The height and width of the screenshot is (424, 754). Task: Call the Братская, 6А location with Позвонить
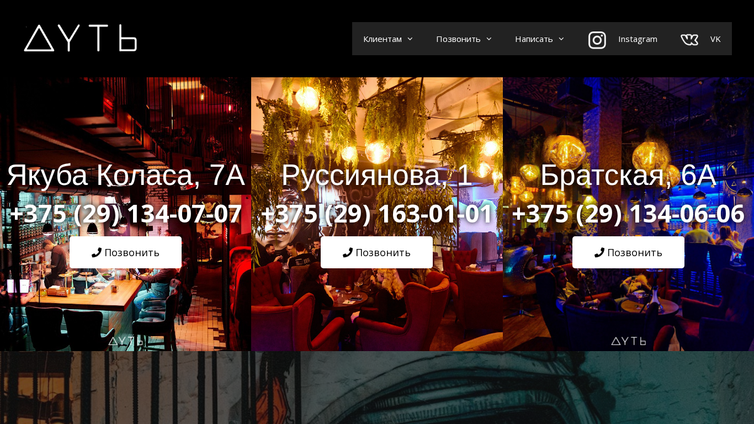(628, 252)
